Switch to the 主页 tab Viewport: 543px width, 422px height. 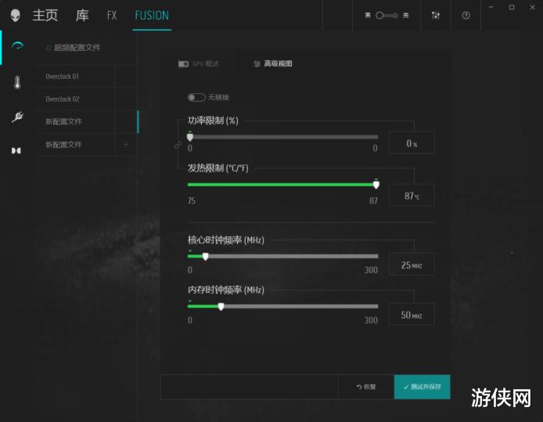tap(45, 15)
